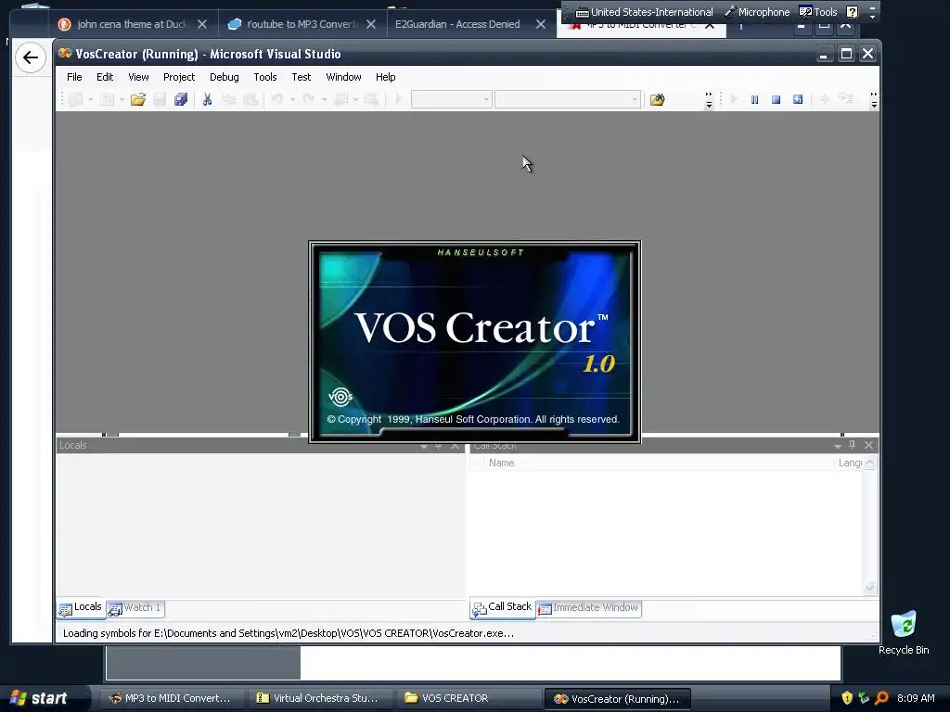The width and height of the screenshot is (950, 712).
Task: Click the VOS Creator 1.0 splash screen
Action: 474,342
